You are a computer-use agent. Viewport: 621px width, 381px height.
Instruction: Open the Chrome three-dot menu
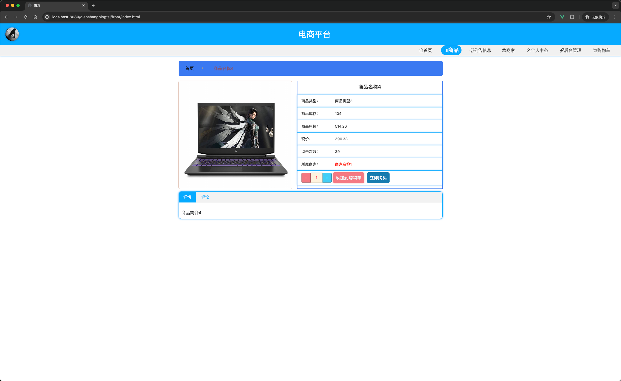[x=615, y=17]
